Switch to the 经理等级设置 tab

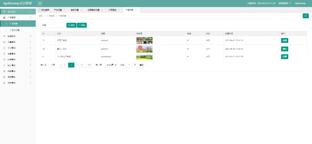click(93, 10)
